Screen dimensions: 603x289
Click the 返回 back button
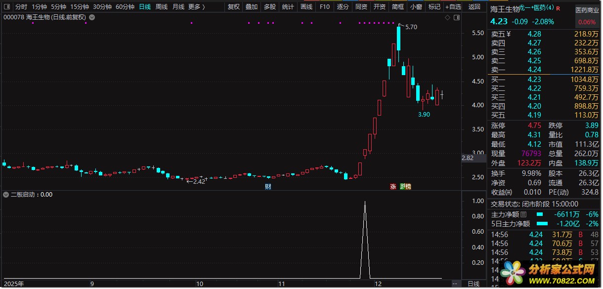click(474, 7)
